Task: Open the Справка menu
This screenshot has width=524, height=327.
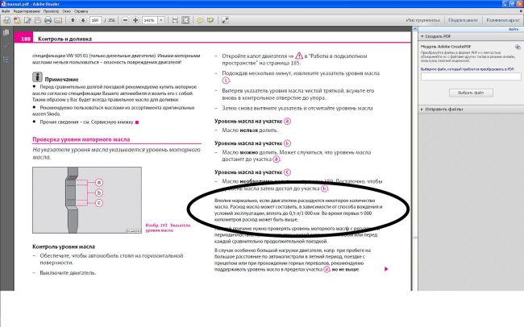Action: tap(81, 11)
